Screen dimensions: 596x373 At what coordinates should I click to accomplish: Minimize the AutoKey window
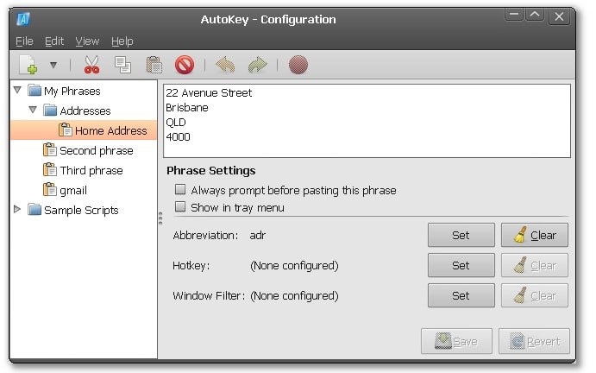click(514, 16)
